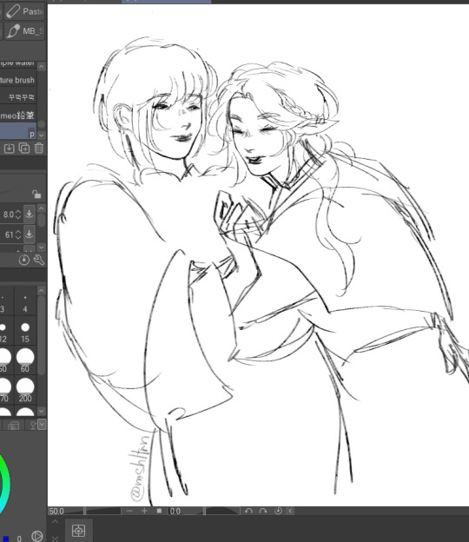This screenshot has width=469, height=542.
Task: Choose brush size preset 200
Action: (x=25, y=390)
